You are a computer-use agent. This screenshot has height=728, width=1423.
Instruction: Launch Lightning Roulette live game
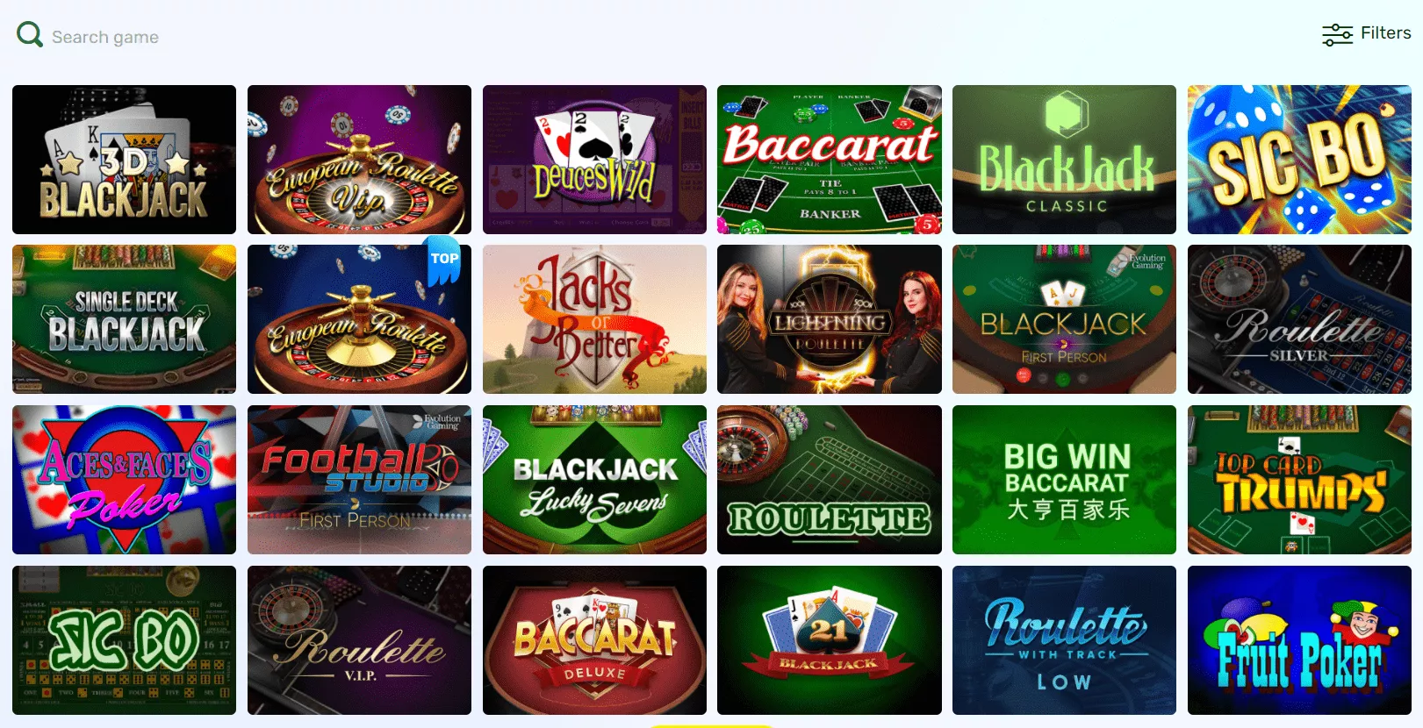pyautogui.click(x=830, y=319)
